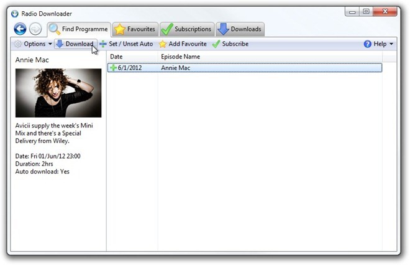
Task: Click the Radio Downloader app icon in title bar
Action: (x=15, y=14)
